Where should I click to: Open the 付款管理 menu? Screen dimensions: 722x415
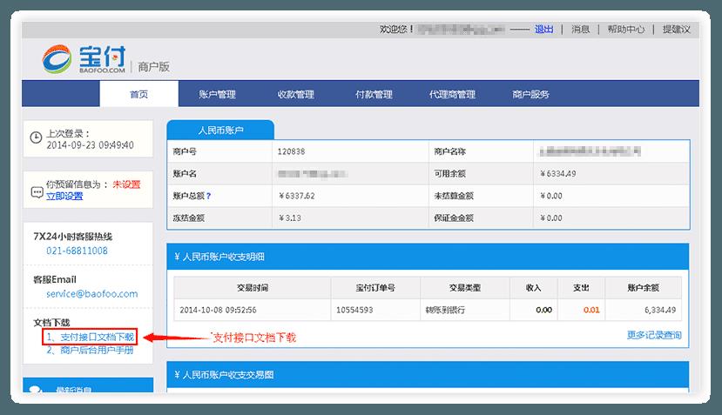[x=374, y=94]
